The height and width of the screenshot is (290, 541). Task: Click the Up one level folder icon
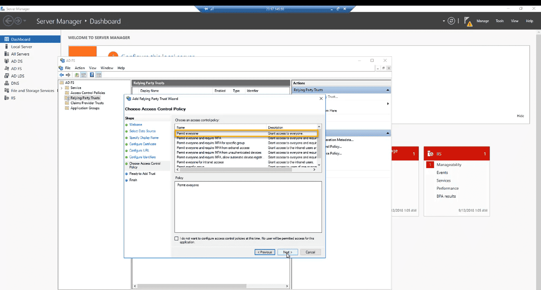point(77,75)
